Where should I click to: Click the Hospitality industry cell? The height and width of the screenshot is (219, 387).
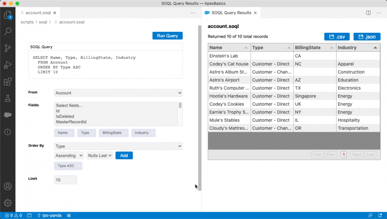coord(358,120)
